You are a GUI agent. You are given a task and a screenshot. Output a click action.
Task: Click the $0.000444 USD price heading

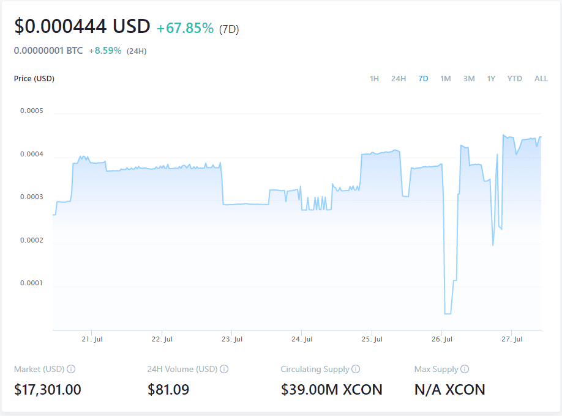(x=81, y=26)
